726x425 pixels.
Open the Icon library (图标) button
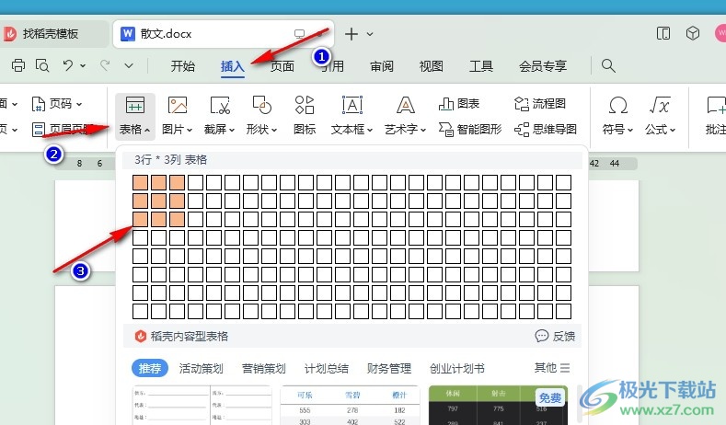[x=305, y=106]
